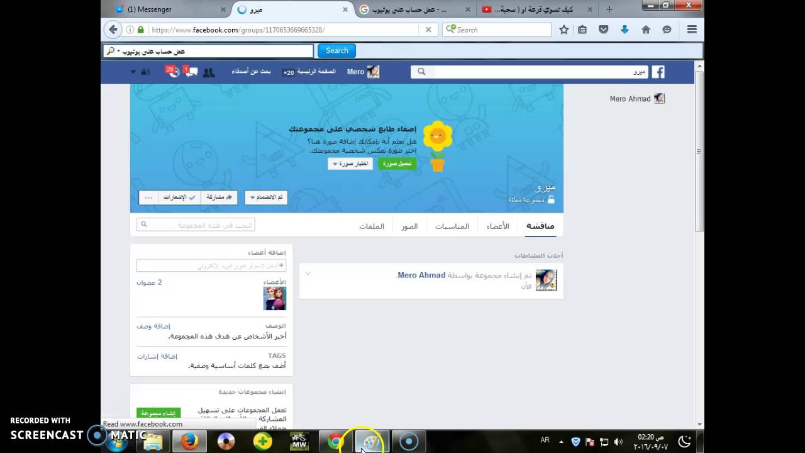Open the group Members tab
The width and height of the screenshot is (805, 453).
click(498, 226)
